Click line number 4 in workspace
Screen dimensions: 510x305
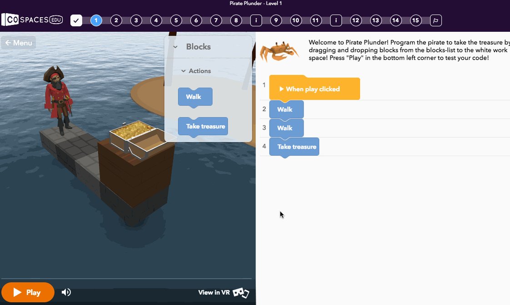[264, 146]
